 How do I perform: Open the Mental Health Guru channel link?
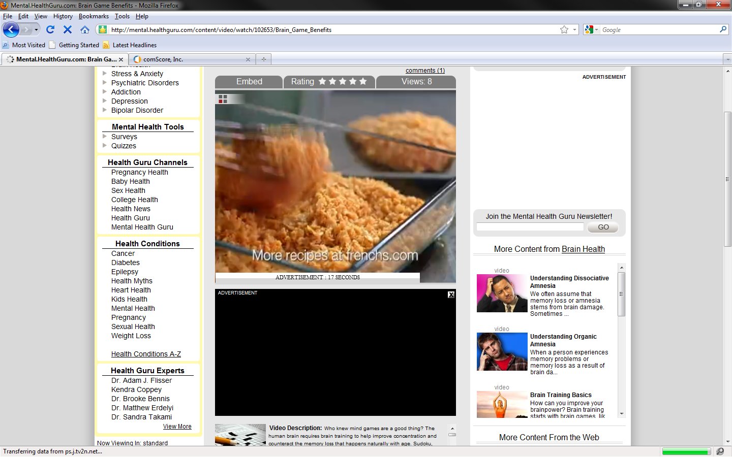click(x=142, y=227)
